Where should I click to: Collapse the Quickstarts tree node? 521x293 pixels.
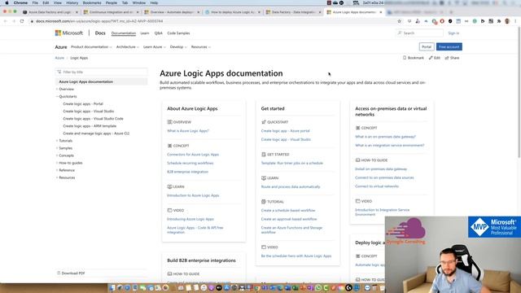click(57, 96)
